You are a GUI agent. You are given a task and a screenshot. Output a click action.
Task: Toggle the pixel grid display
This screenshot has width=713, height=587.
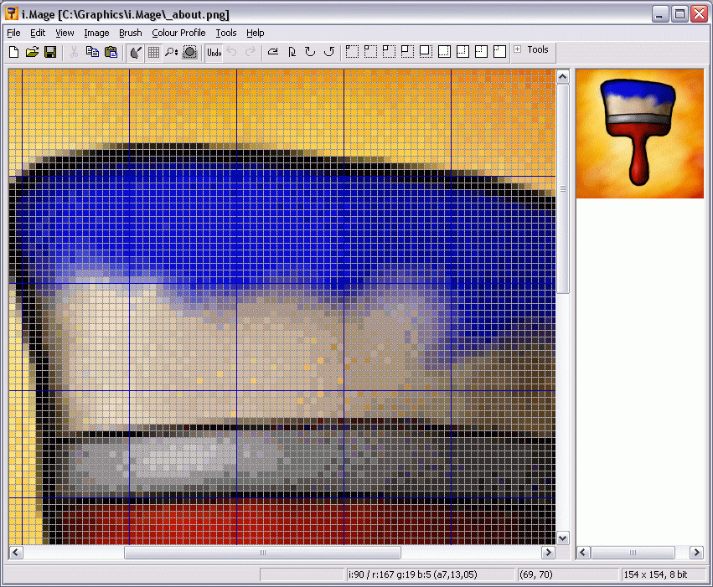[x=153, y=52]
